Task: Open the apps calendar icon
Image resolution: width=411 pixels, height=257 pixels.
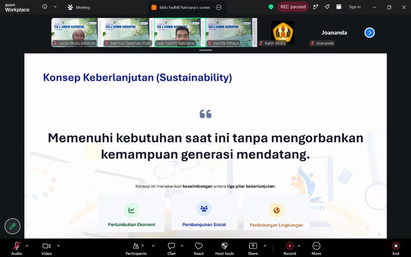Action: (339, 7)
